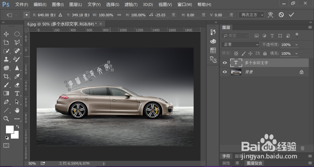This screenshot has width=314, height=167.
Task: Select the Path Selection tool
Action: (17, 102)
